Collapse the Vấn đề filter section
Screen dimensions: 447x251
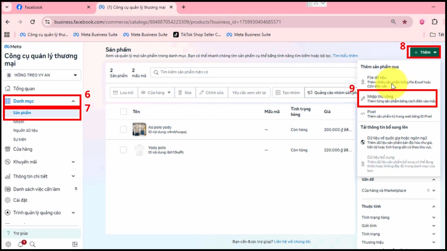click(x=434, y=180)
